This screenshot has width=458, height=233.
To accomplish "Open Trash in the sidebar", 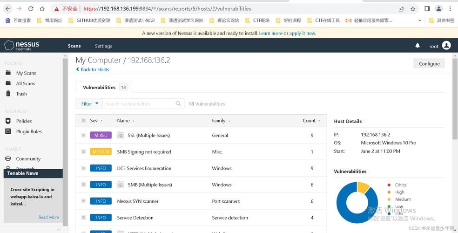I will tap(21, 94).
